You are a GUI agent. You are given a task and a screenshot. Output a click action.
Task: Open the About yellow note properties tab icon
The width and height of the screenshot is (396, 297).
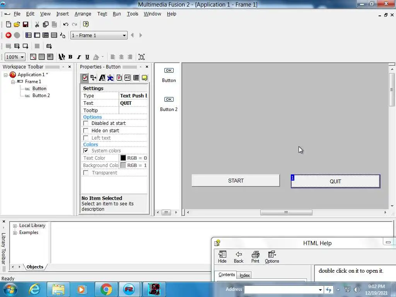pyautogui.click(x=145, y=78)
